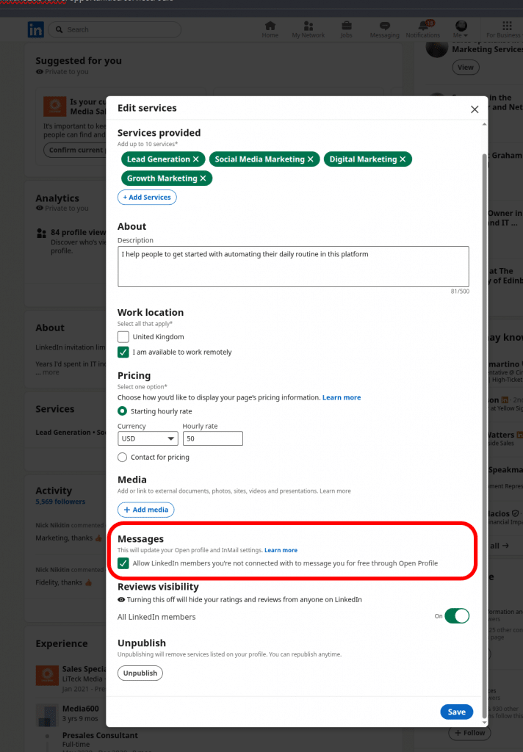Click the LinkedIn logo
Viewport: 523px width, 752px height.
click(x=35, y=29)
